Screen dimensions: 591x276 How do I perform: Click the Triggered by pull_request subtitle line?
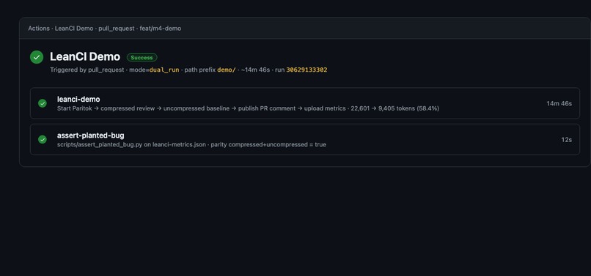point(188,70)
